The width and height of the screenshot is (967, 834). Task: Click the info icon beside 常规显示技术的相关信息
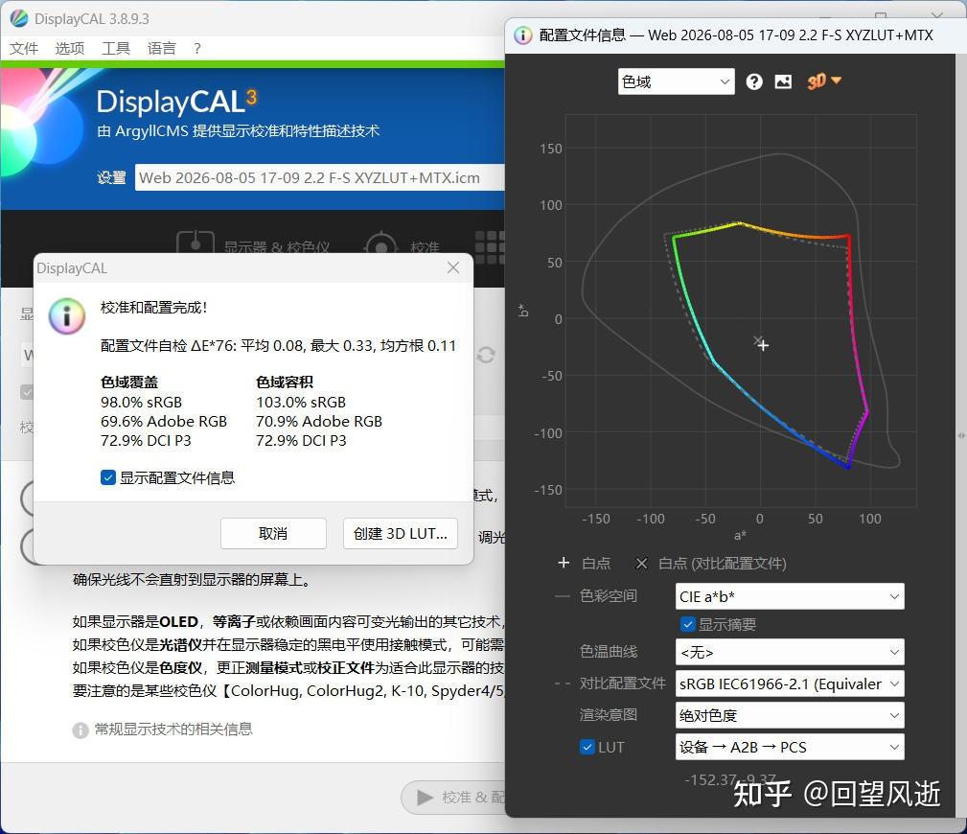(x=81, y=730)
